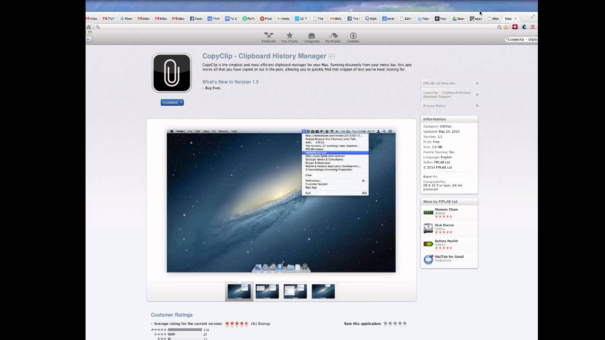Click the large CopyClip preview screenshot
Image resolution: width=605 pixels, height=340 pixels.
click(x=281, y=201)
